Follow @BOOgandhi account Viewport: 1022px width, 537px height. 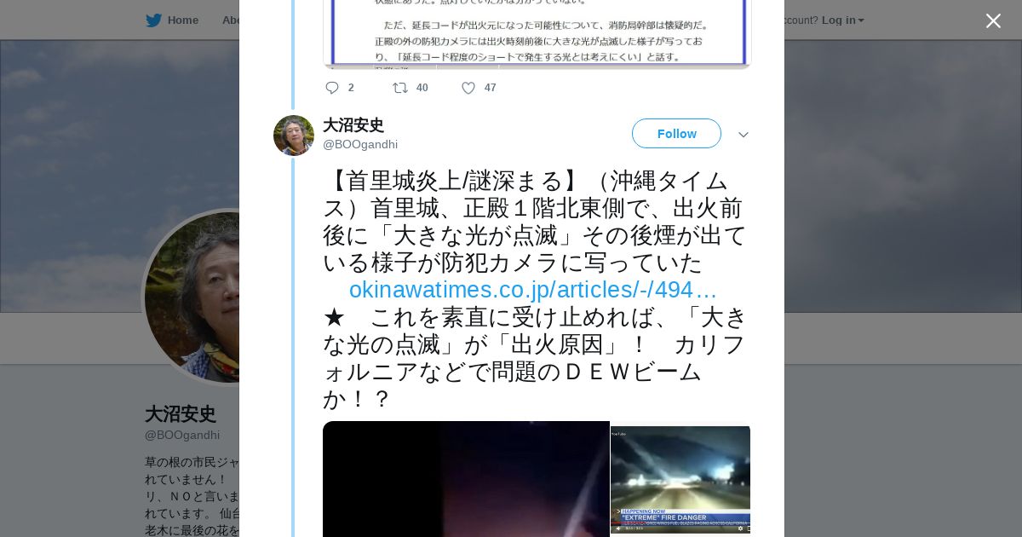click(x=676, y=134)
